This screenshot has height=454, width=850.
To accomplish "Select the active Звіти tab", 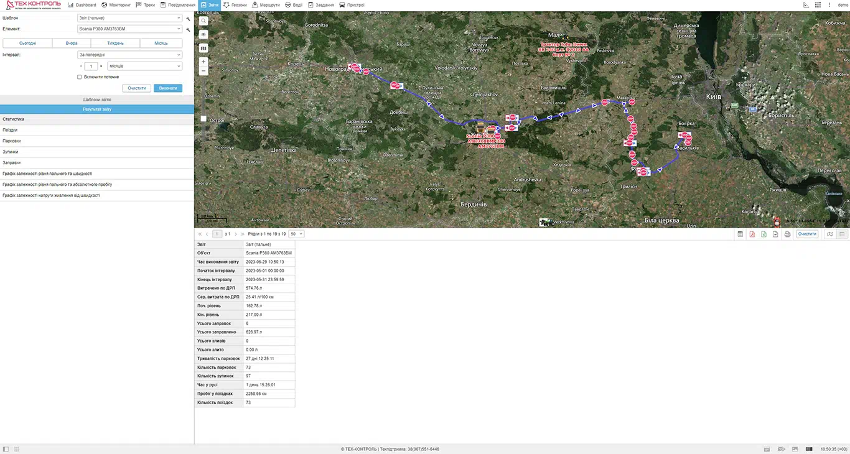I will pos(210,5).
